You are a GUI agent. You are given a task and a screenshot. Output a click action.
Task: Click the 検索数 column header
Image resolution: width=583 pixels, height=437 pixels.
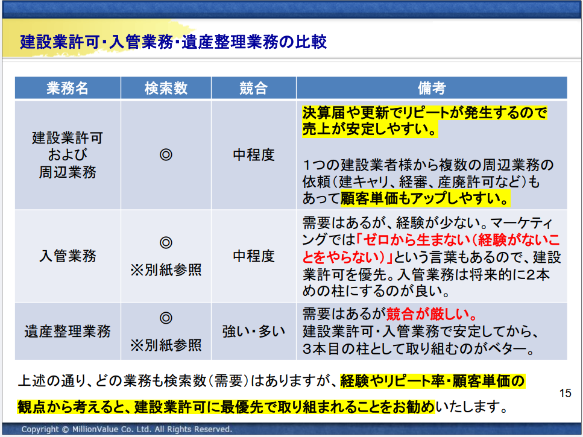[x=166, y=88]
